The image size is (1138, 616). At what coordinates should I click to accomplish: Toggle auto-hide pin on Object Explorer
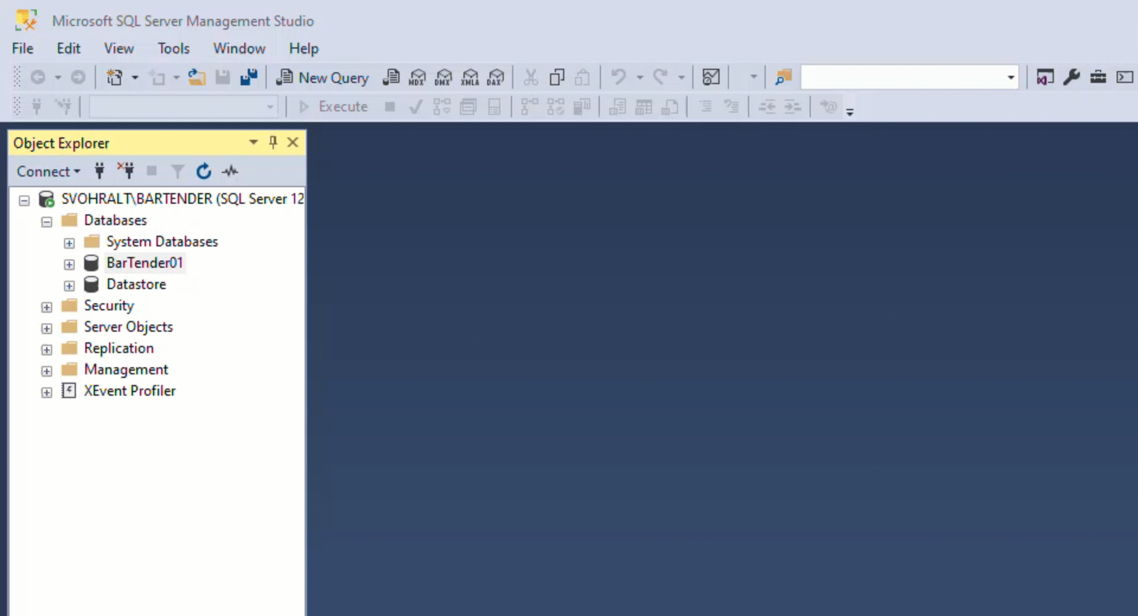[273, 142]
